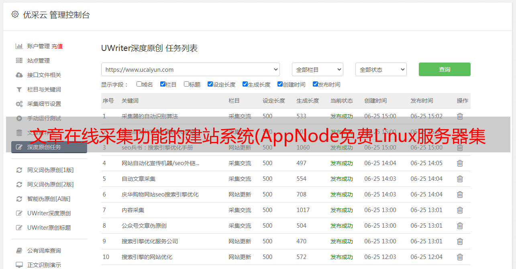Click keyword 公众号文章伪原创 in row 8

(144, 226)
